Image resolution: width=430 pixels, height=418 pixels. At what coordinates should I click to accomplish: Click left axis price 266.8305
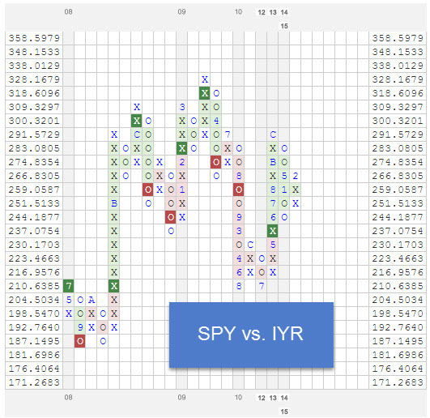[x=34, y=176]
